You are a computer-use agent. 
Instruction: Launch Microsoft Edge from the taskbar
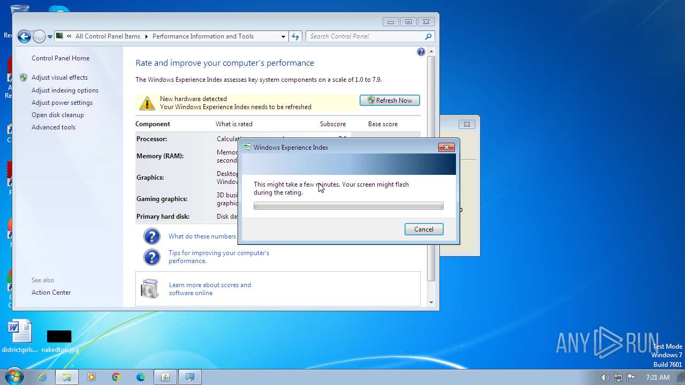pyautogui.click(x=141, y=377)
